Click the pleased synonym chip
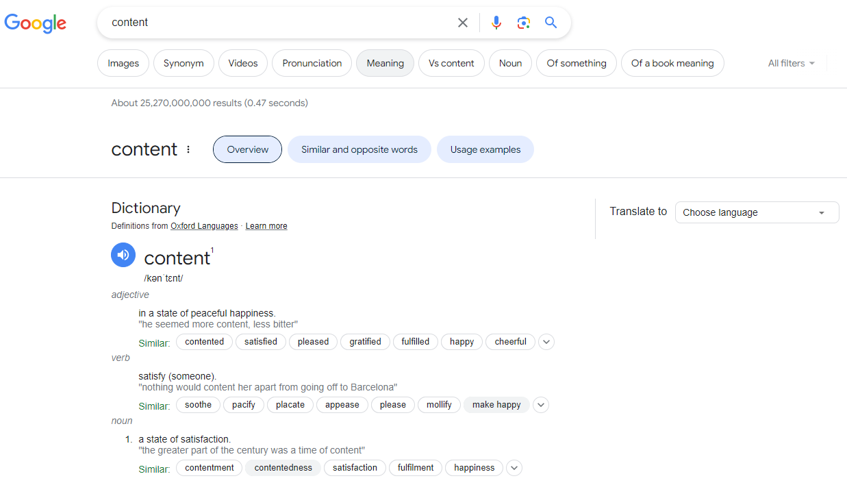Viewport: 847px width, 485px height. pos(313,342)
